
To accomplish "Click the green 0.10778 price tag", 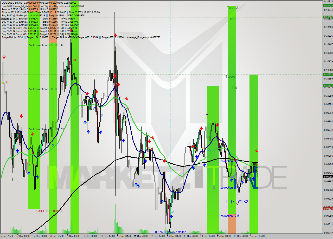I will pos(328,5).
